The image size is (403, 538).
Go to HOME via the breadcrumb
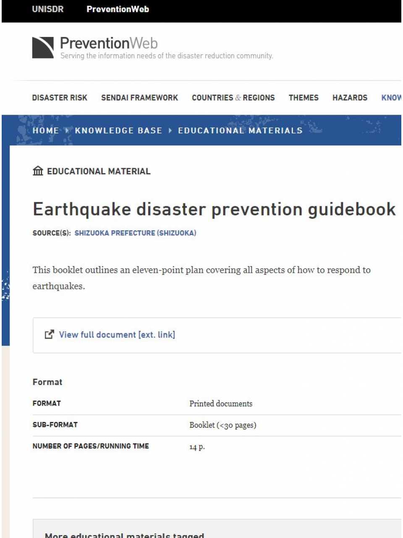[x=46, y=130]
